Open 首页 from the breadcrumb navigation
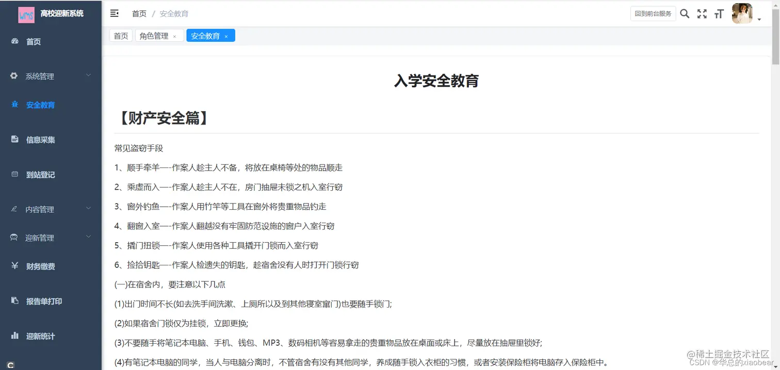The width and height of the screenshot is (780, 370). click(139, 13)
